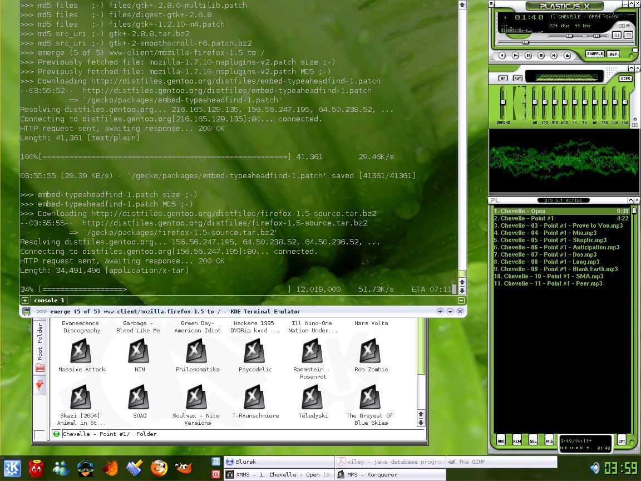
Task: Toggle REP repeat mode in XMMS
Action: coord(613,54)
